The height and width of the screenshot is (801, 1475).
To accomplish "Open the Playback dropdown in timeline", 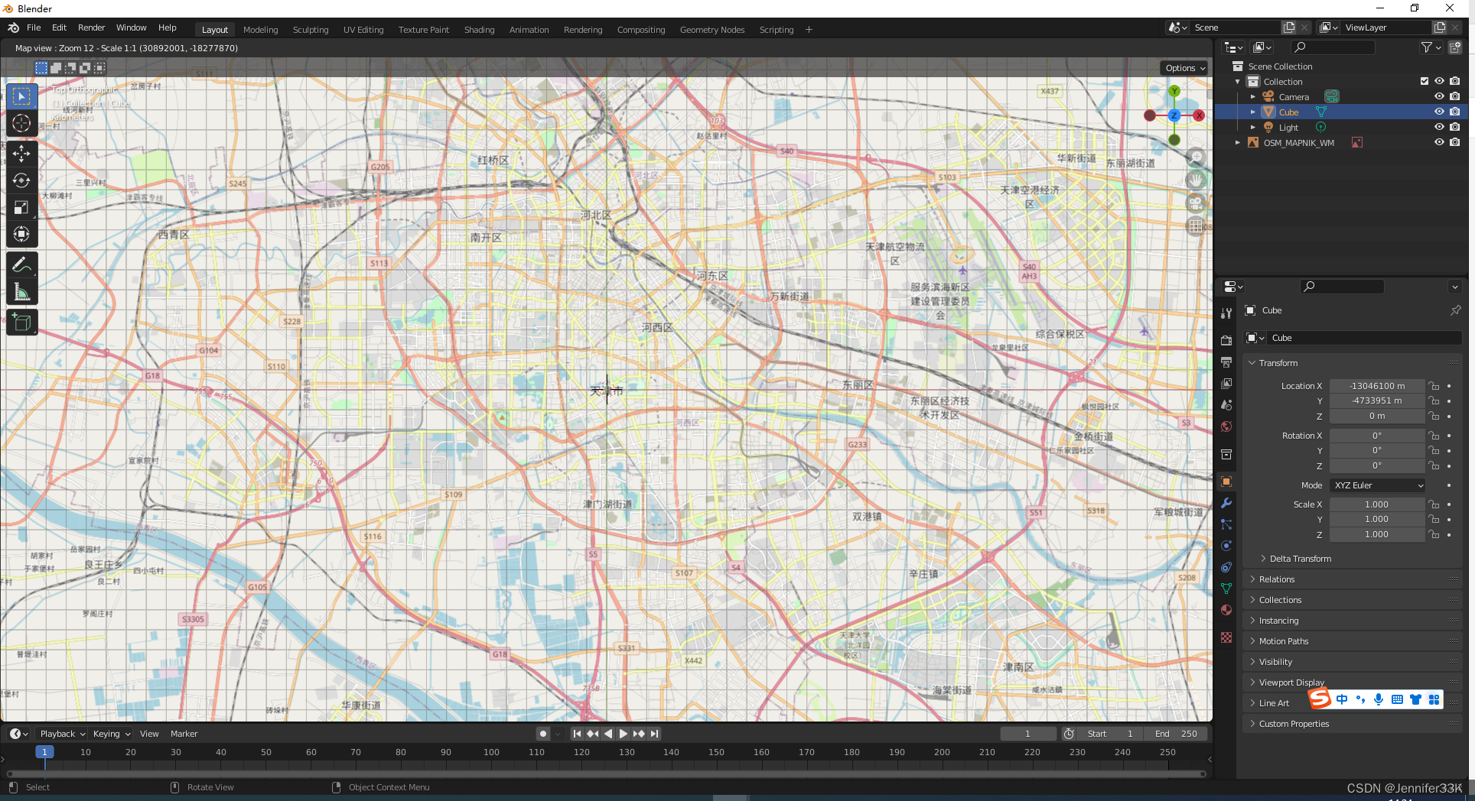I will pyautogui.click(x=63, y=734).
